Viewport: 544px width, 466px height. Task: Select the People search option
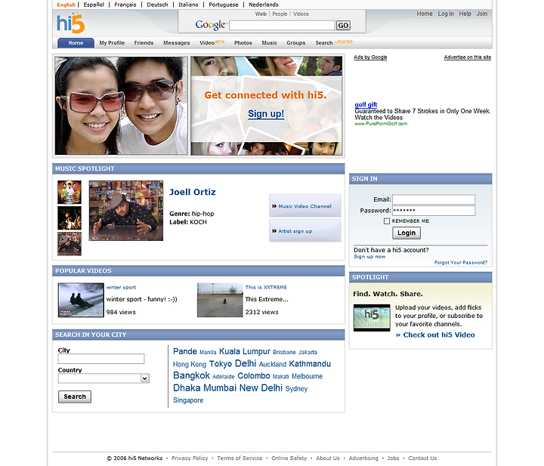(280, 14)
